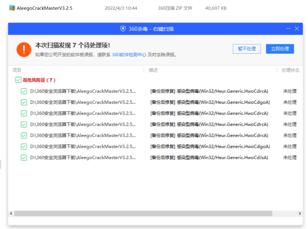Click the 立即处理 button
Screen dimensions: 308x229
pos(280,49)
